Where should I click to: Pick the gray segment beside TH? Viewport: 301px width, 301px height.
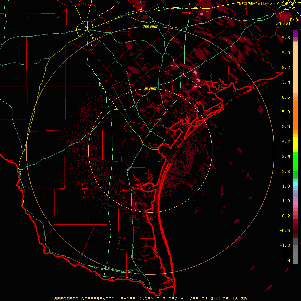coord(295,257)
